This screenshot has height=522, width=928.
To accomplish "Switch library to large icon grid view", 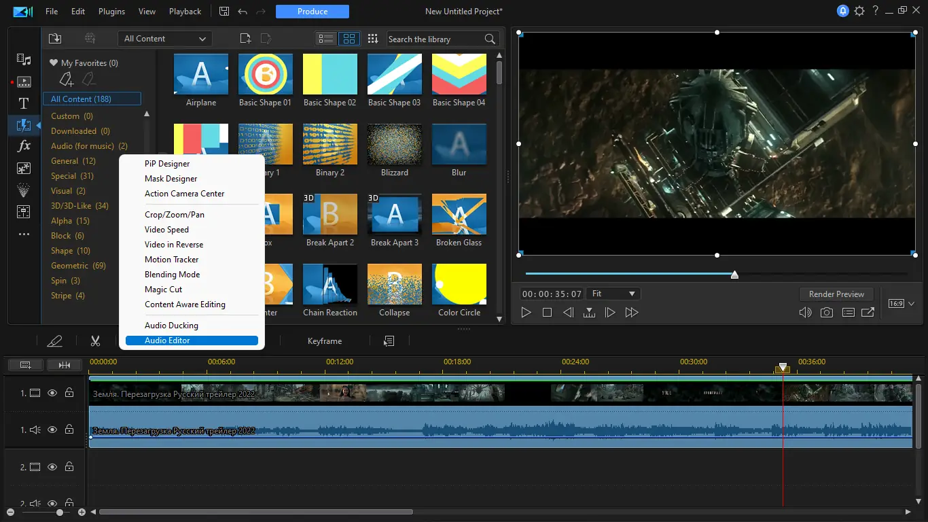I will 348,39.
